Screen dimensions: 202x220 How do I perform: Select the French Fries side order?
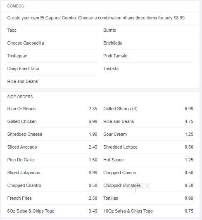52,198
